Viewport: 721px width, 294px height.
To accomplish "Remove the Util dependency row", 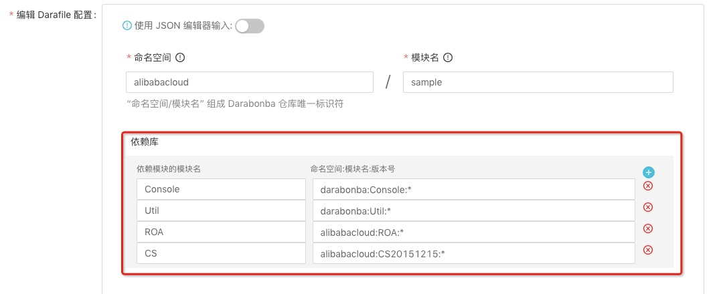I will pyautogui.click(x=648, y=208).
